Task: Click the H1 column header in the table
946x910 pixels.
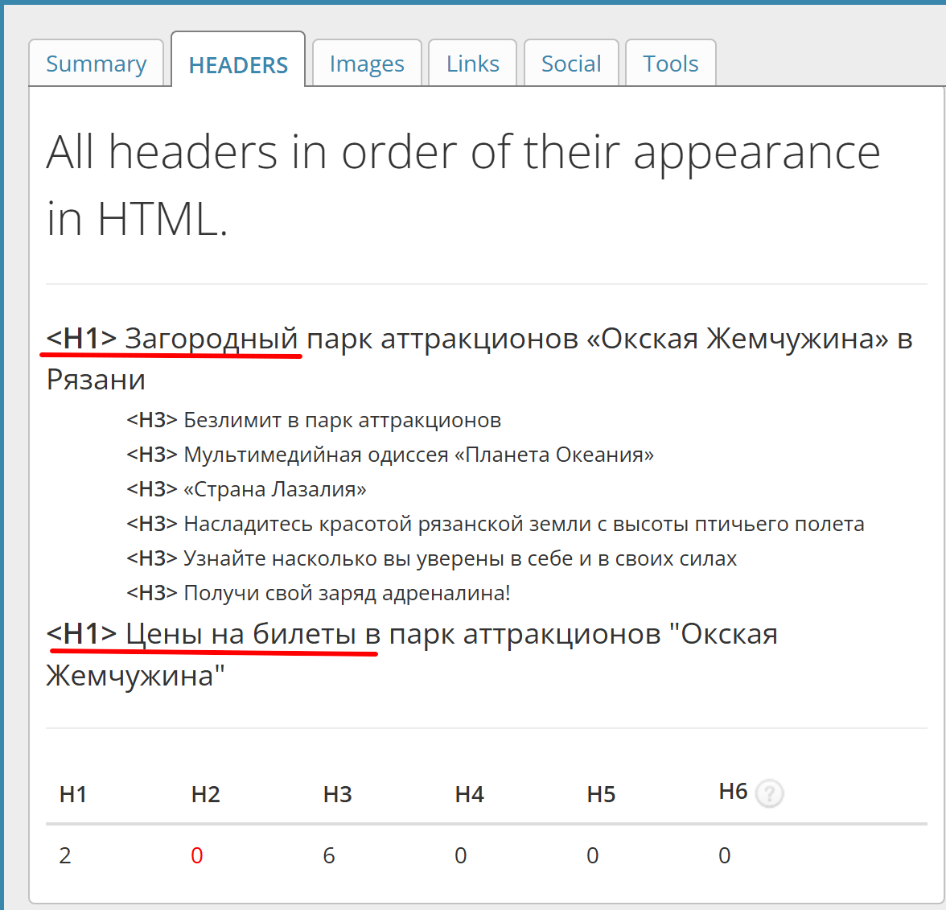Action: (73, 794)
